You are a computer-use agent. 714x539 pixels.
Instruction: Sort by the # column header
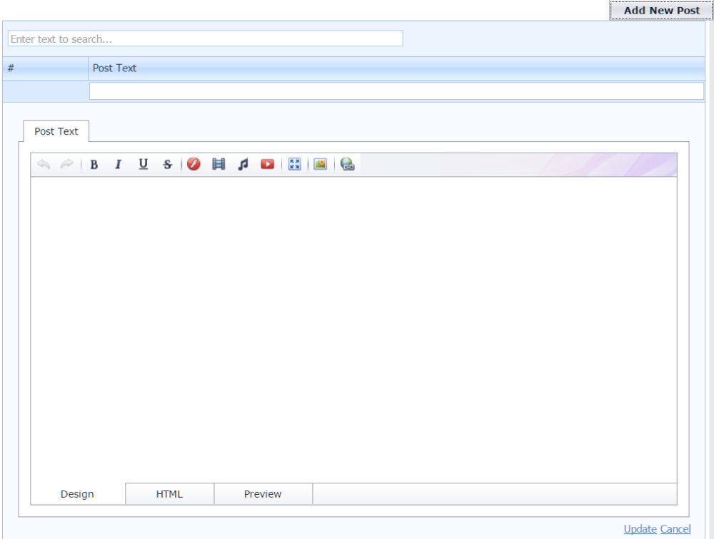pos(45,68)
